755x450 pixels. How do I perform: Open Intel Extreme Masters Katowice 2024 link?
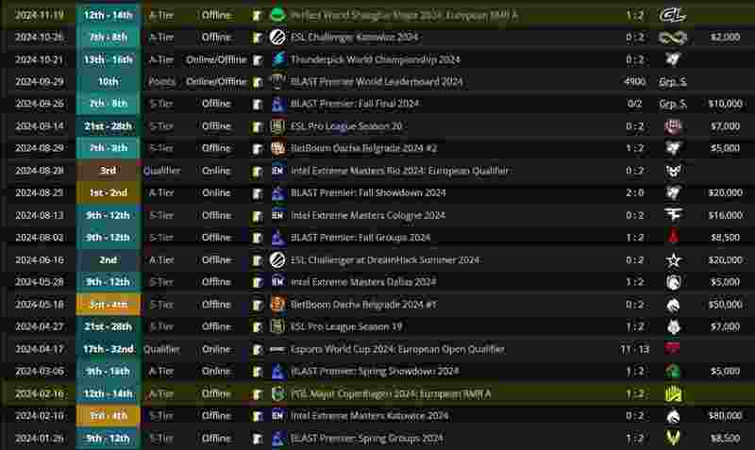[369, 416]
